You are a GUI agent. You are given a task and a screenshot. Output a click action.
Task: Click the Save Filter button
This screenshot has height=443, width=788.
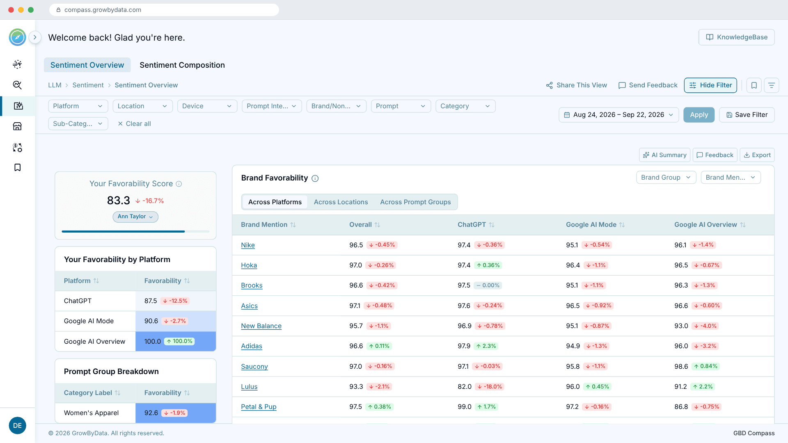pos(747,115)
